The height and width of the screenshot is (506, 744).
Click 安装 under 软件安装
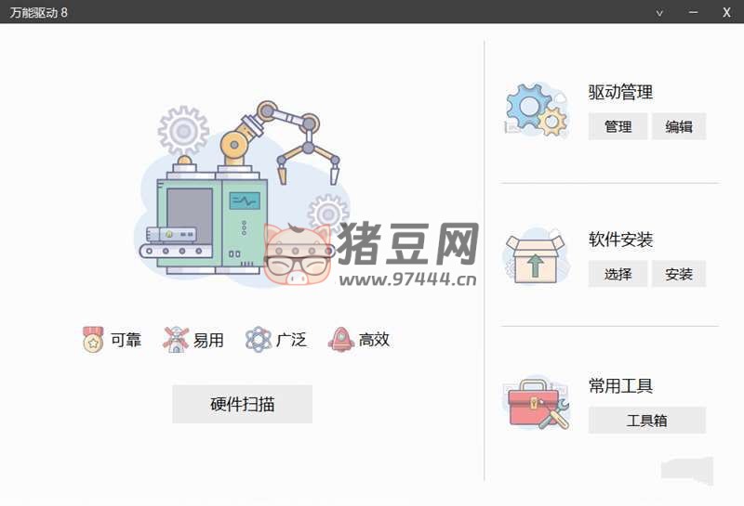point(679,273)
